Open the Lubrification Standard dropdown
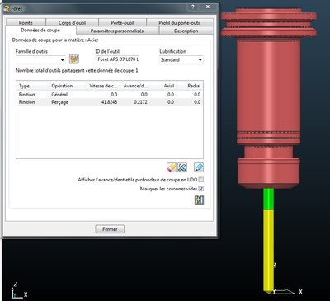 pos(181,59)
